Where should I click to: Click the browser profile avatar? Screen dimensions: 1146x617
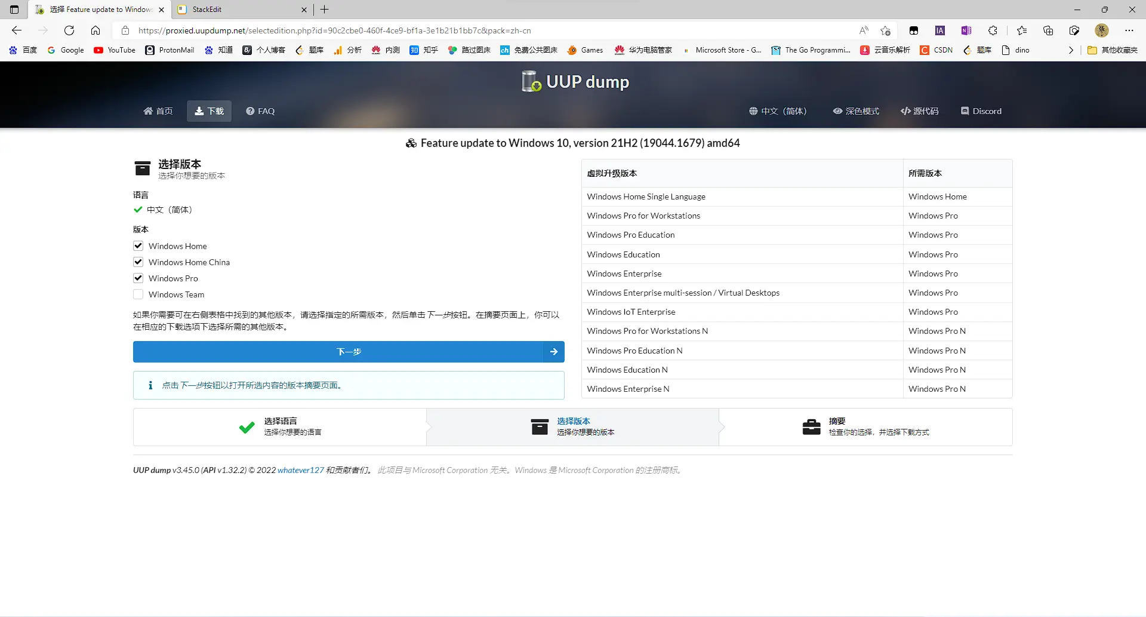[1102, 30]
